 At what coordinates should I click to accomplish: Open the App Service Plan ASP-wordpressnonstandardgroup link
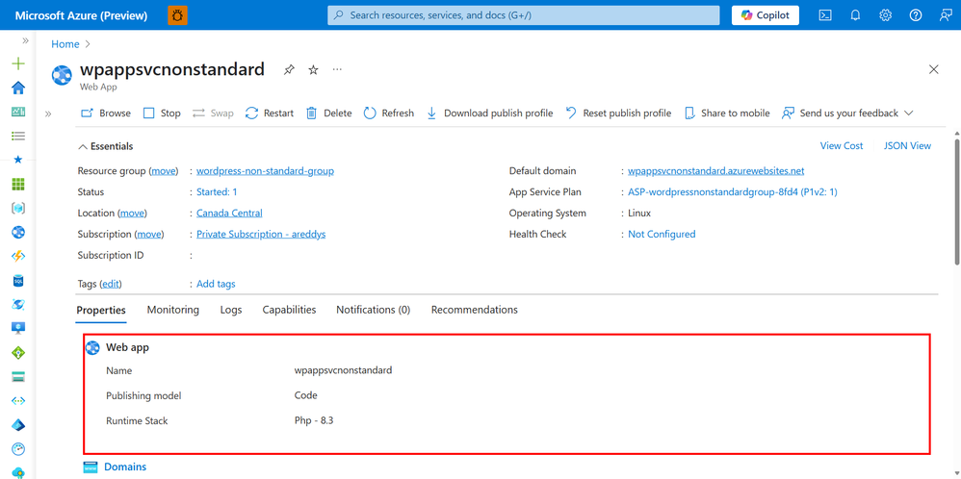(x=733, y=191)
